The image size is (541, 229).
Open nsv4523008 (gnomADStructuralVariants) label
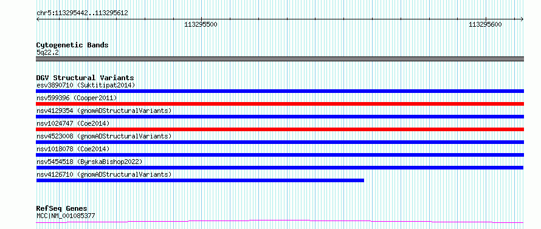coord(104,136)
